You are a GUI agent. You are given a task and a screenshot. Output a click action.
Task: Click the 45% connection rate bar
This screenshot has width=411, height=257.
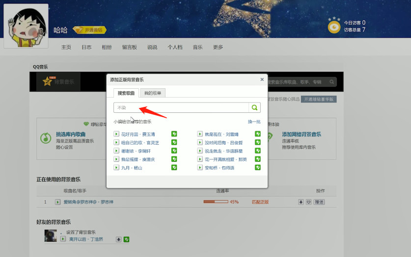[x=216, y=202]
